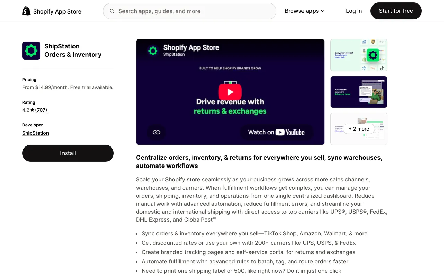
Task: Click the ShipStation green gear app icon
Action: tap(31, 51)
